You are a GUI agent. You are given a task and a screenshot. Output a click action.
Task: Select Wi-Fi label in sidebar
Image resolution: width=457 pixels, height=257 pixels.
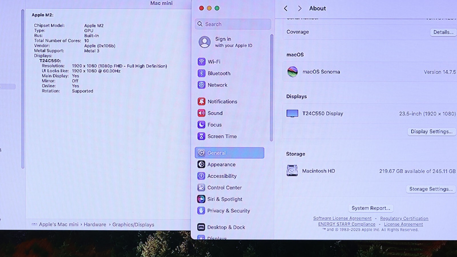[x=214, y=62]
